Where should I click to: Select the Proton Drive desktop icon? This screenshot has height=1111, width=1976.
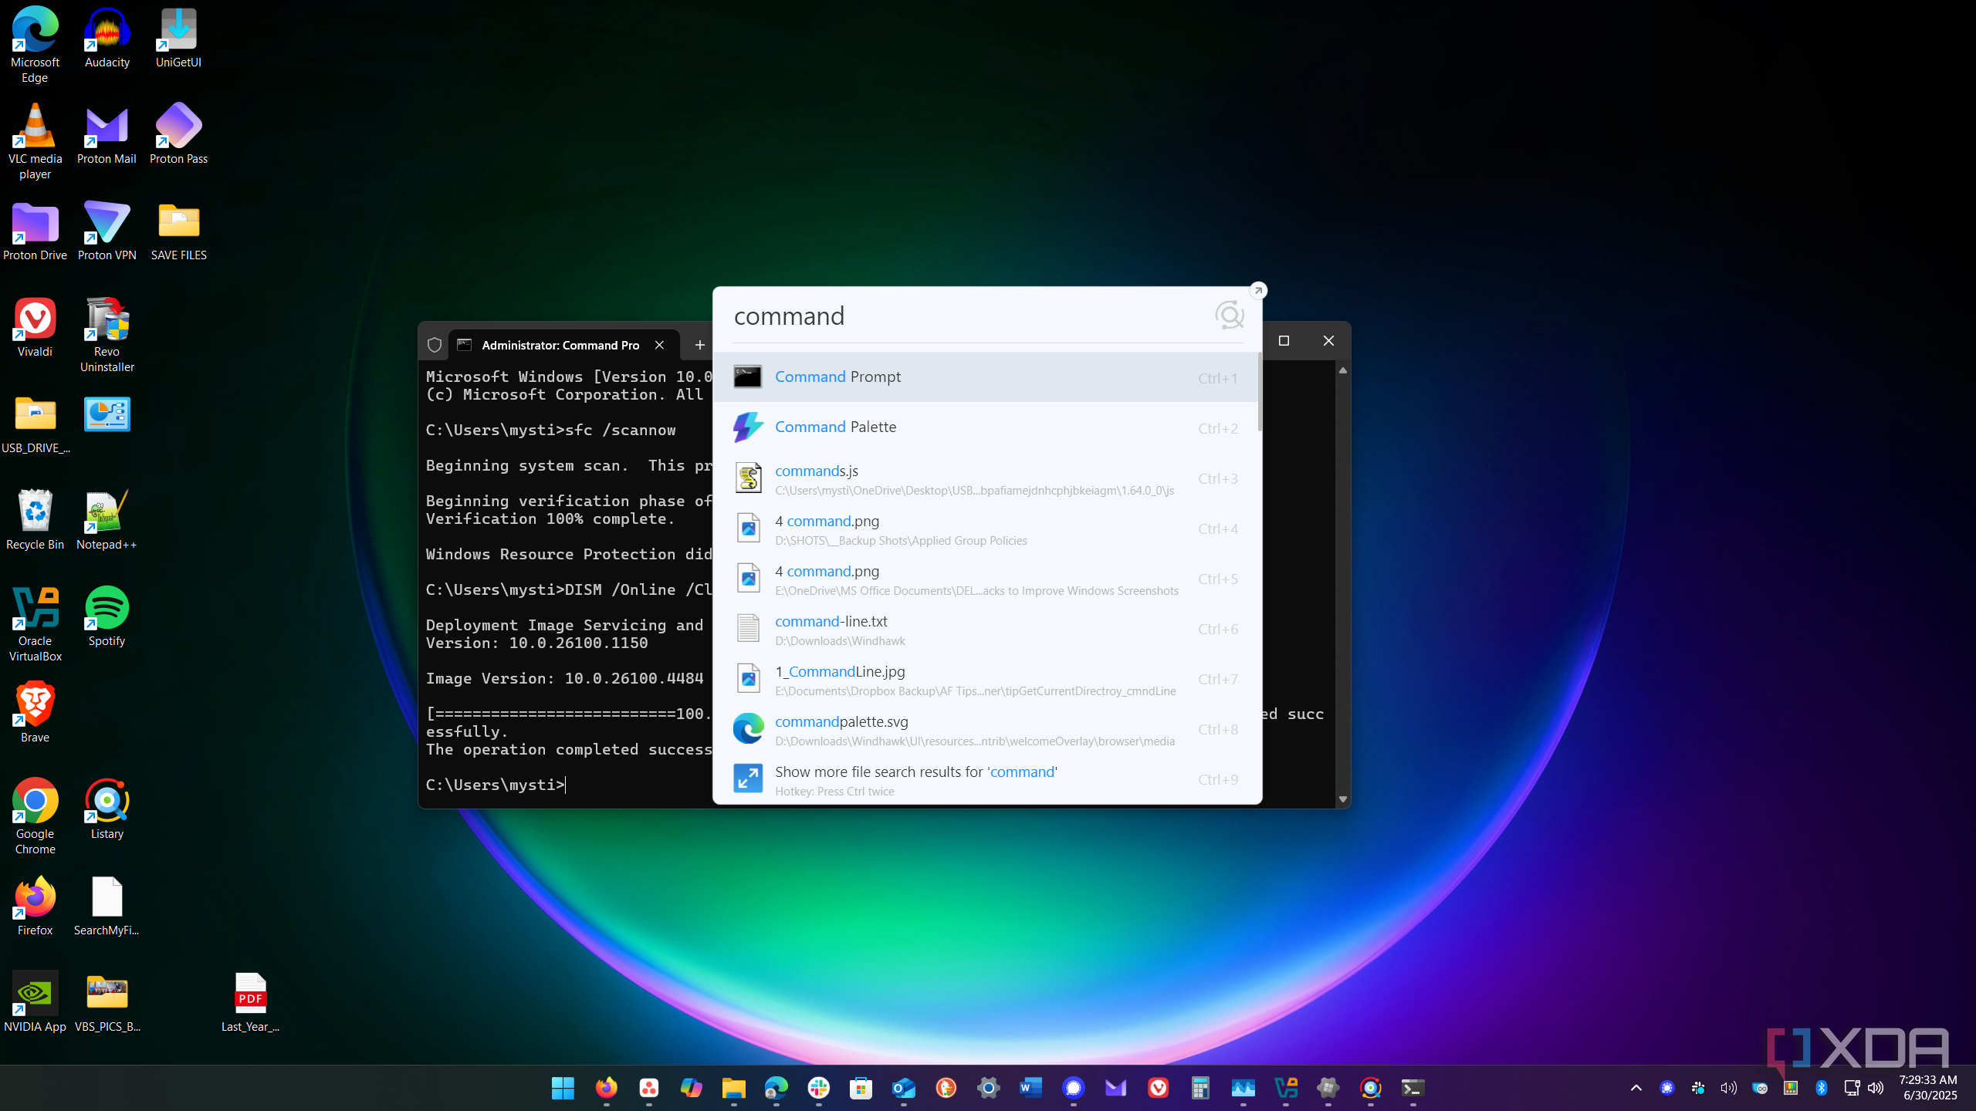coord(35,230)
